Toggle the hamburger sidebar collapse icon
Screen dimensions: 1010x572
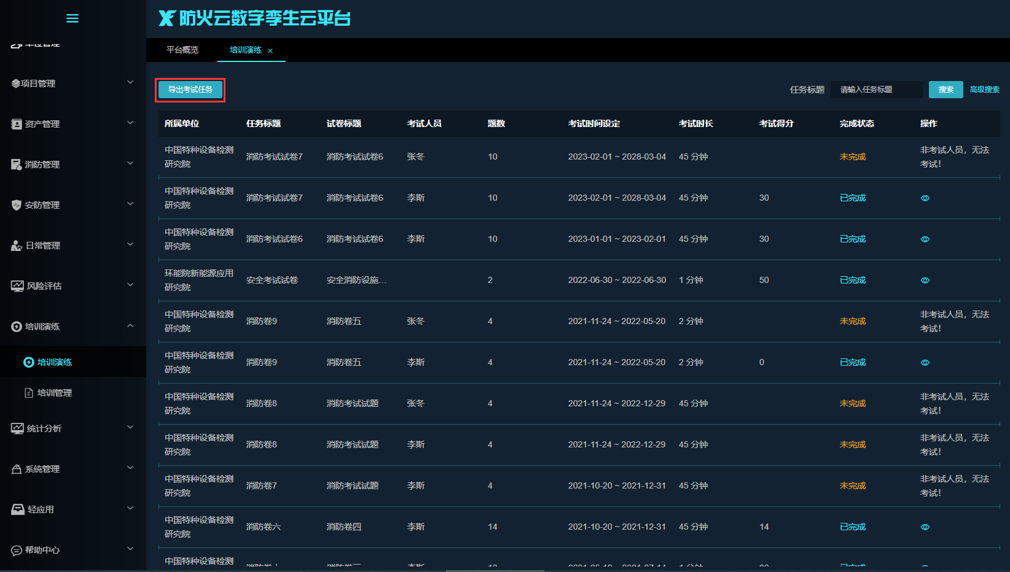coord(72,18)
